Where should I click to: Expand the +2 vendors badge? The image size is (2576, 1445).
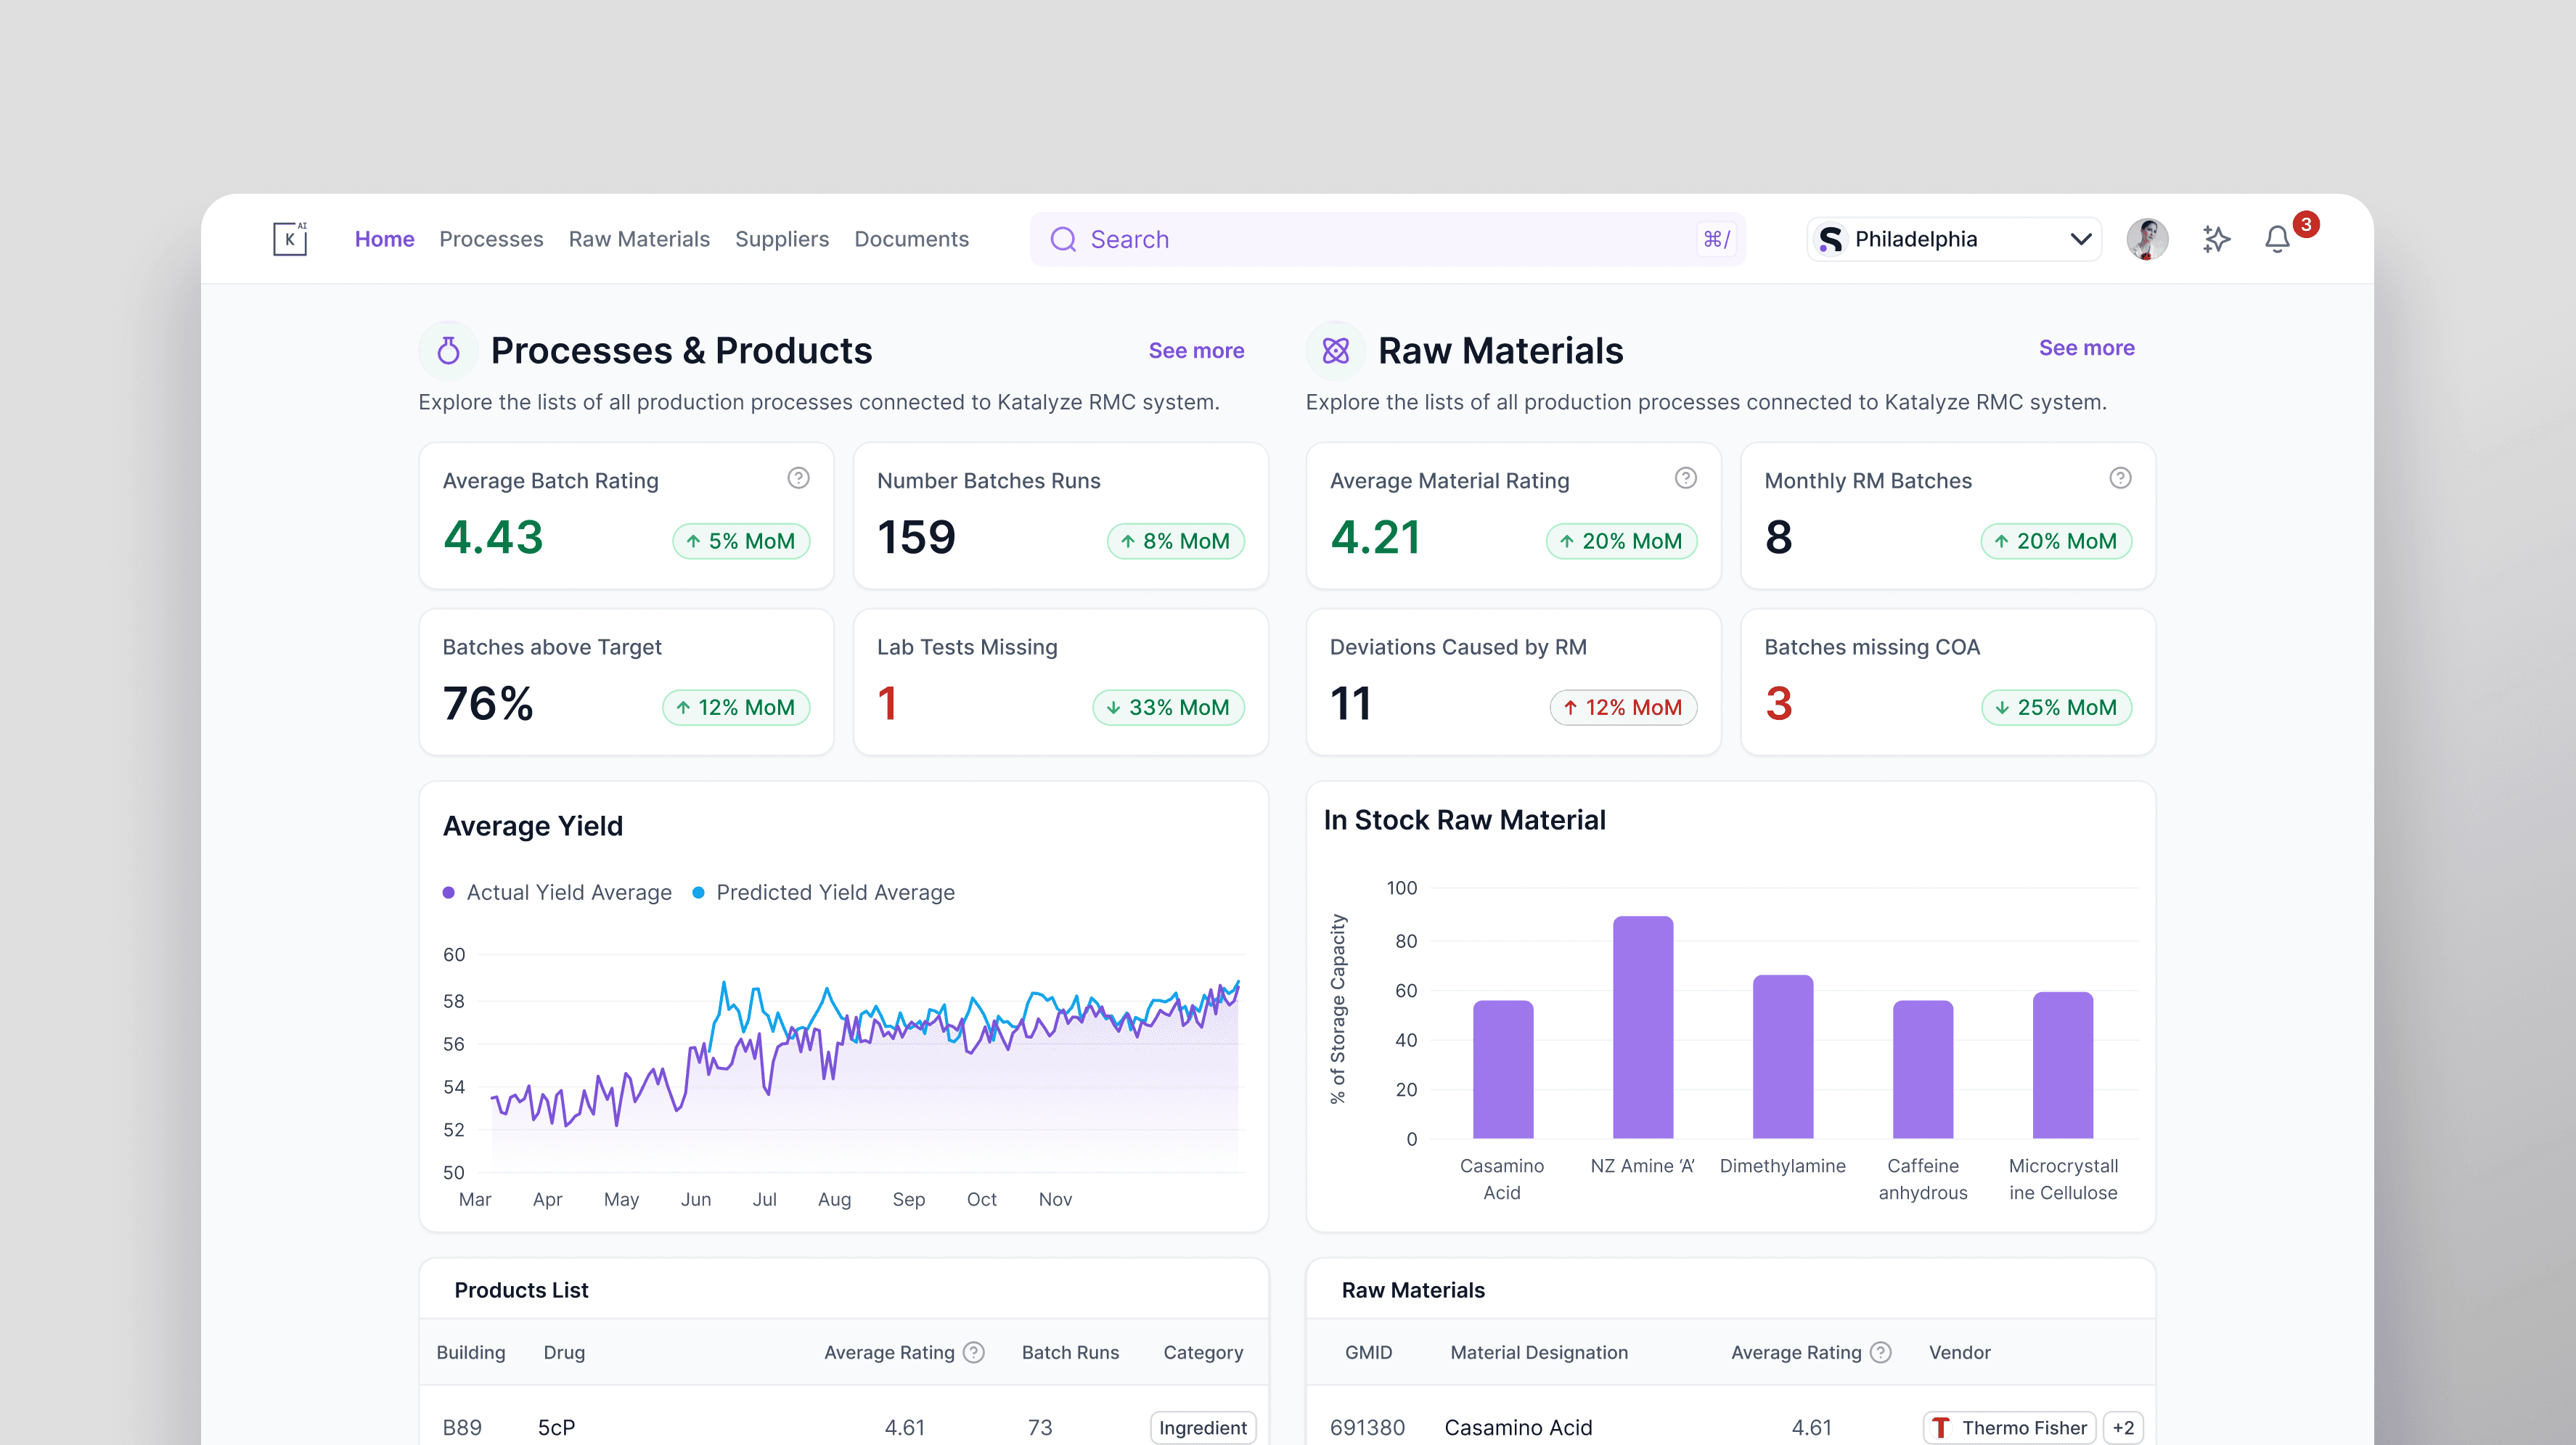click(x=2123, y=1427)
